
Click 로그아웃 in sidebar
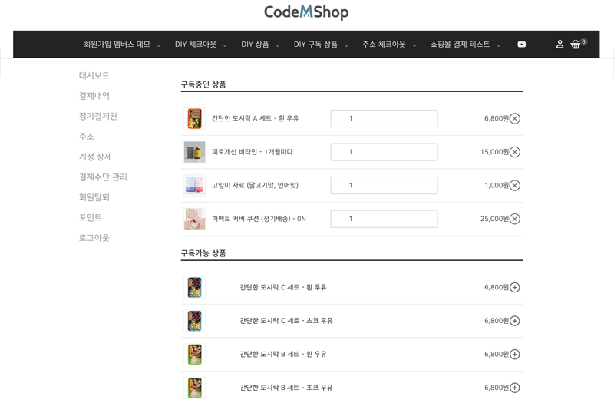(x=94, y=238)
